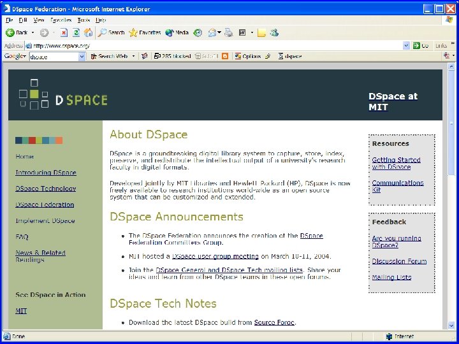Click the highlighter pen icon after Options
Image resolution: width=459 pixels, height=344 pixels.
click(x=268, y=56)
